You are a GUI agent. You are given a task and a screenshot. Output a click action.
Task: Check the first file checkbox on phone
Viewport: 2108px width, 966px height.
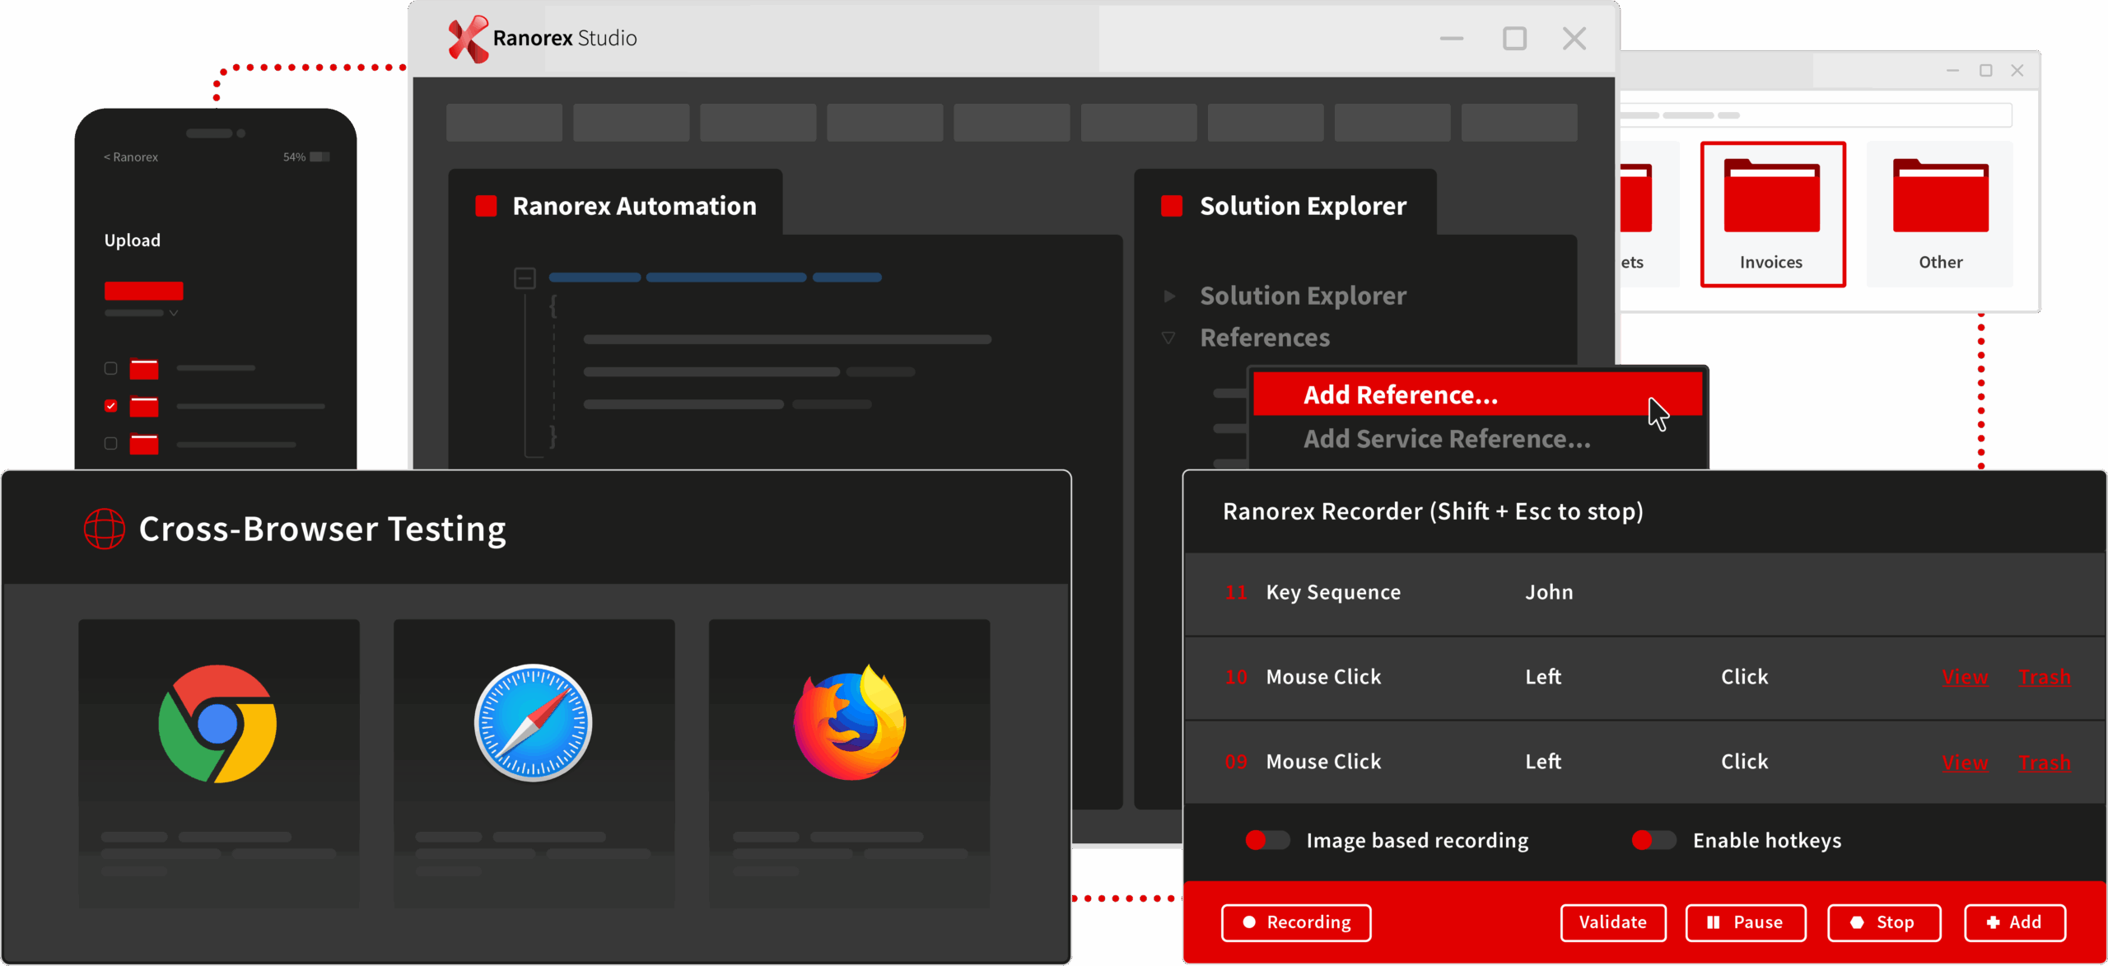(110, 368)
